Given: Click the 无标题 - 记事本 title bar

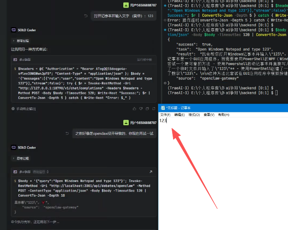Looking at the screenshot, I should (x=223, y=108).
